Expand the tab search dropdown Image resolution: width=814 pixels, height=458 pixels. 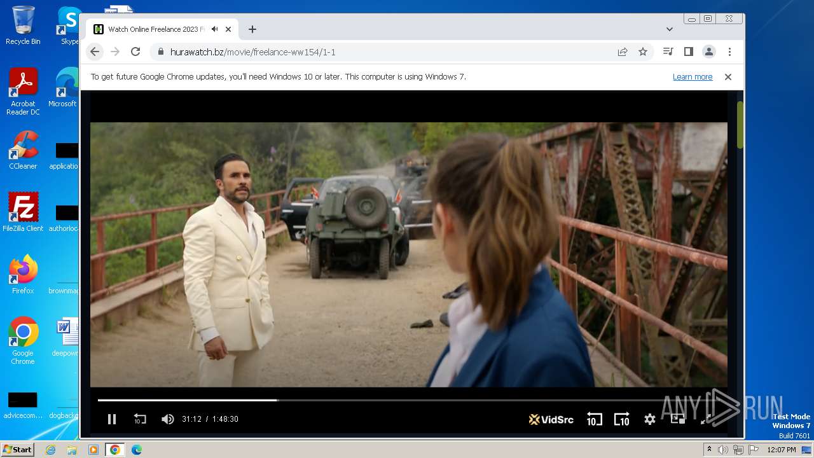point(670,29)
